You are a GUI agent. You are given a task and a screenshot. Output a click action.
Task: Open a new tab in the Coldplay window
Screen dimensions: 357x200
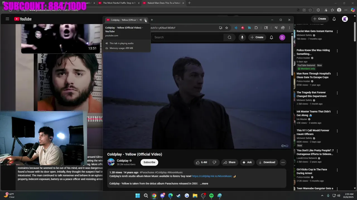(x=152, y=20)
